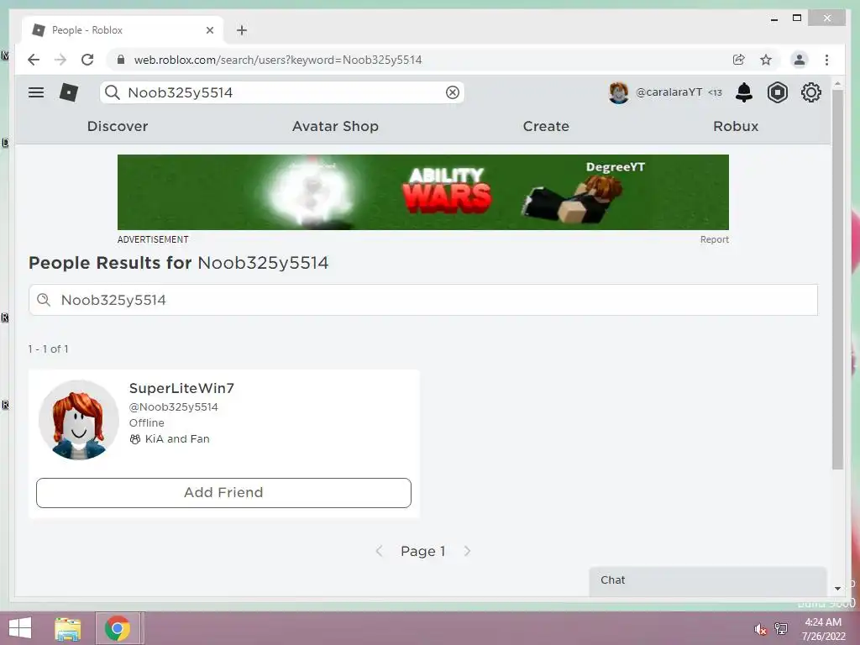Viewport: 860px width, 645px height.
Task: Click the Page 1 label
Action: (423, 551)
